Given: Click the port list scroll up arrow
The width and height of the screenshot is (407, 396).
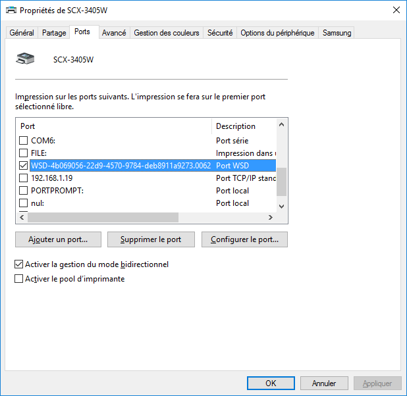Looking at the screenshot, I should 282,125.
